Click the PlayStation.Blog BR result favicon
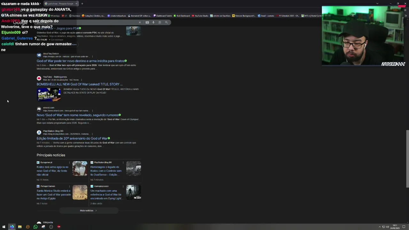 pyautogui.click(x=39, y=132)
